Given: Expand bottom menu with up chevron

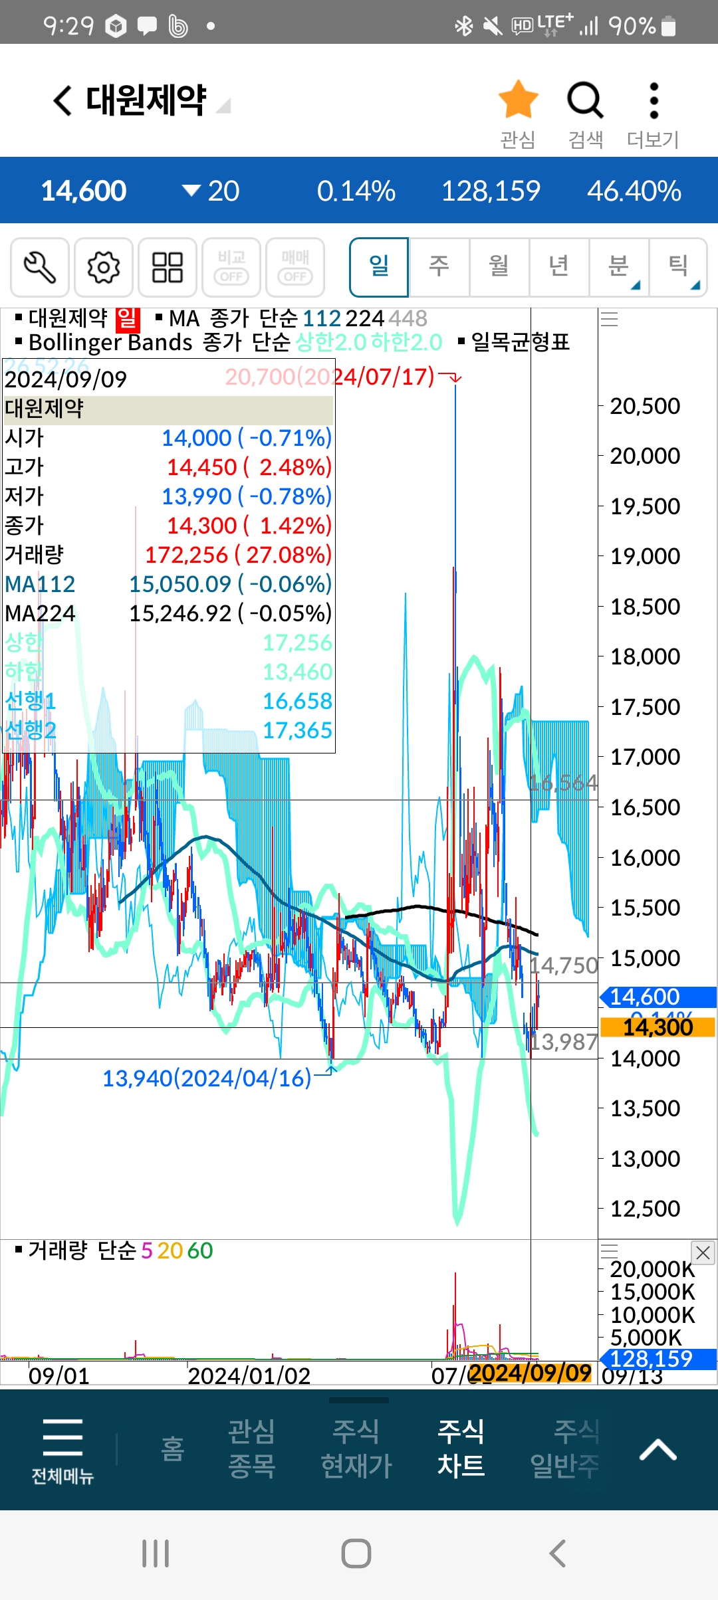Looking at the screenshot, I should [x=658, y=1450].
